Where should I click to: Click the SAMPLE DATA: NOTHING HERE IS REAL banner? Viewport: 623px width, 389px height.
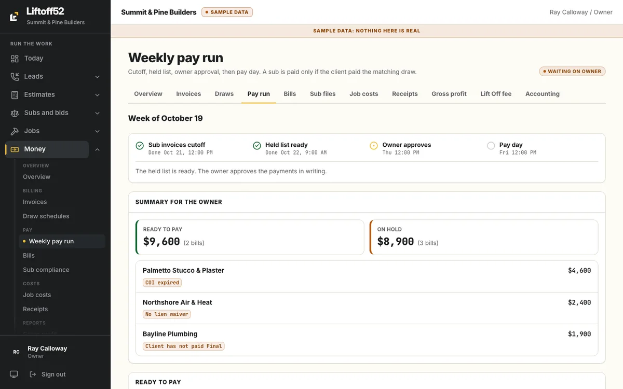[367, 31]
